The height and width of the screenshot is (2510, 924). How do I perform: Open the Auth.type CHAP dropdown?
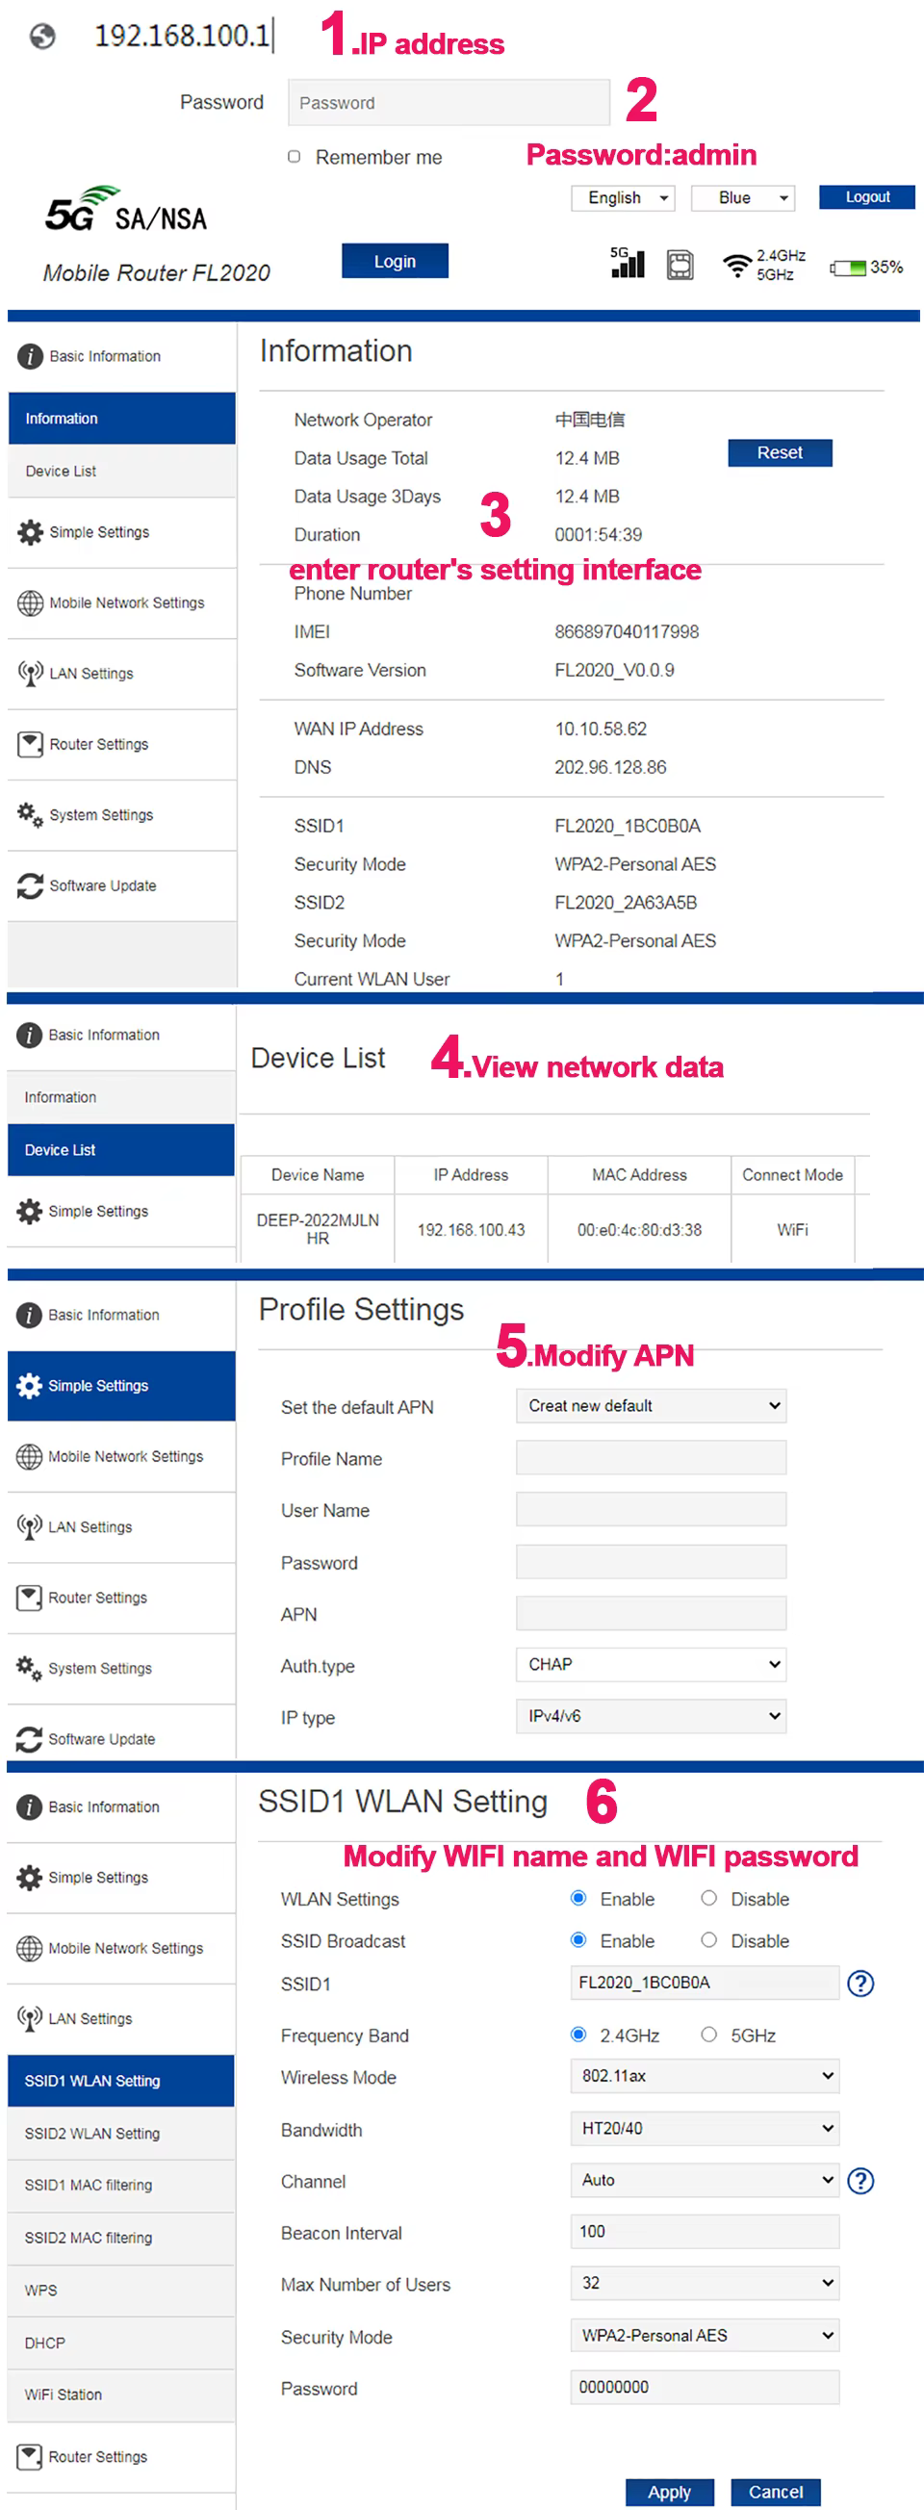pyautogui.click(x=650, y=1664)
